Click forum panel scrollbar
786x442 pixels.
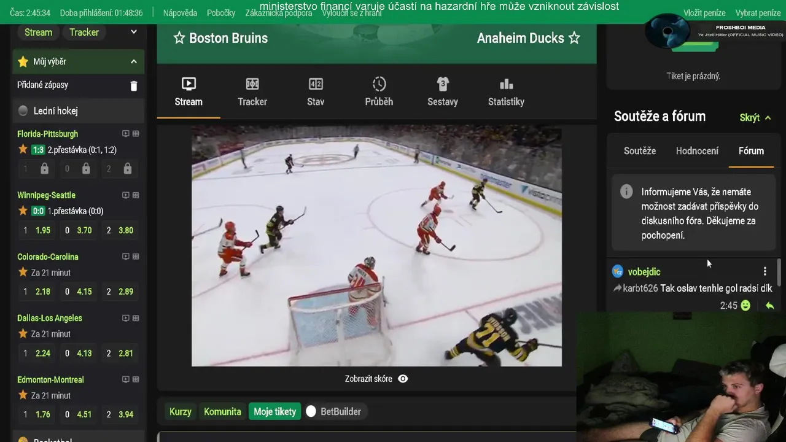click(779, 273)
